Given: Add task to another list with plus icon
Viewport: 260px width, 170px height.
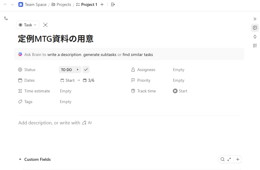Looking at the screenshot, I should [x=102, y=4].
